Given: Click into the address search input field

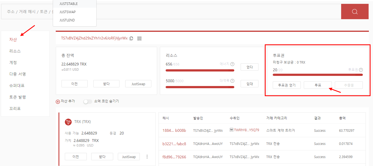Looking at the screenshot, I should 165,12.
